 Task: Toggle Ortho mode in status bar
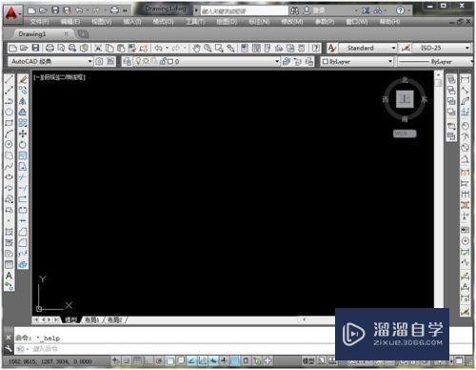click(149, 360)
